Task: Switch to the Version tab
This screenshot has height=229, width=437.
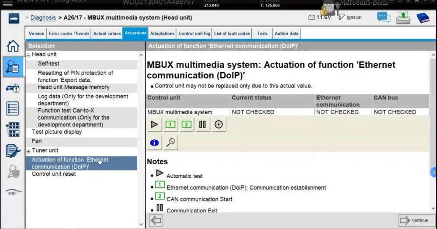Action: (x=37, y=33)
